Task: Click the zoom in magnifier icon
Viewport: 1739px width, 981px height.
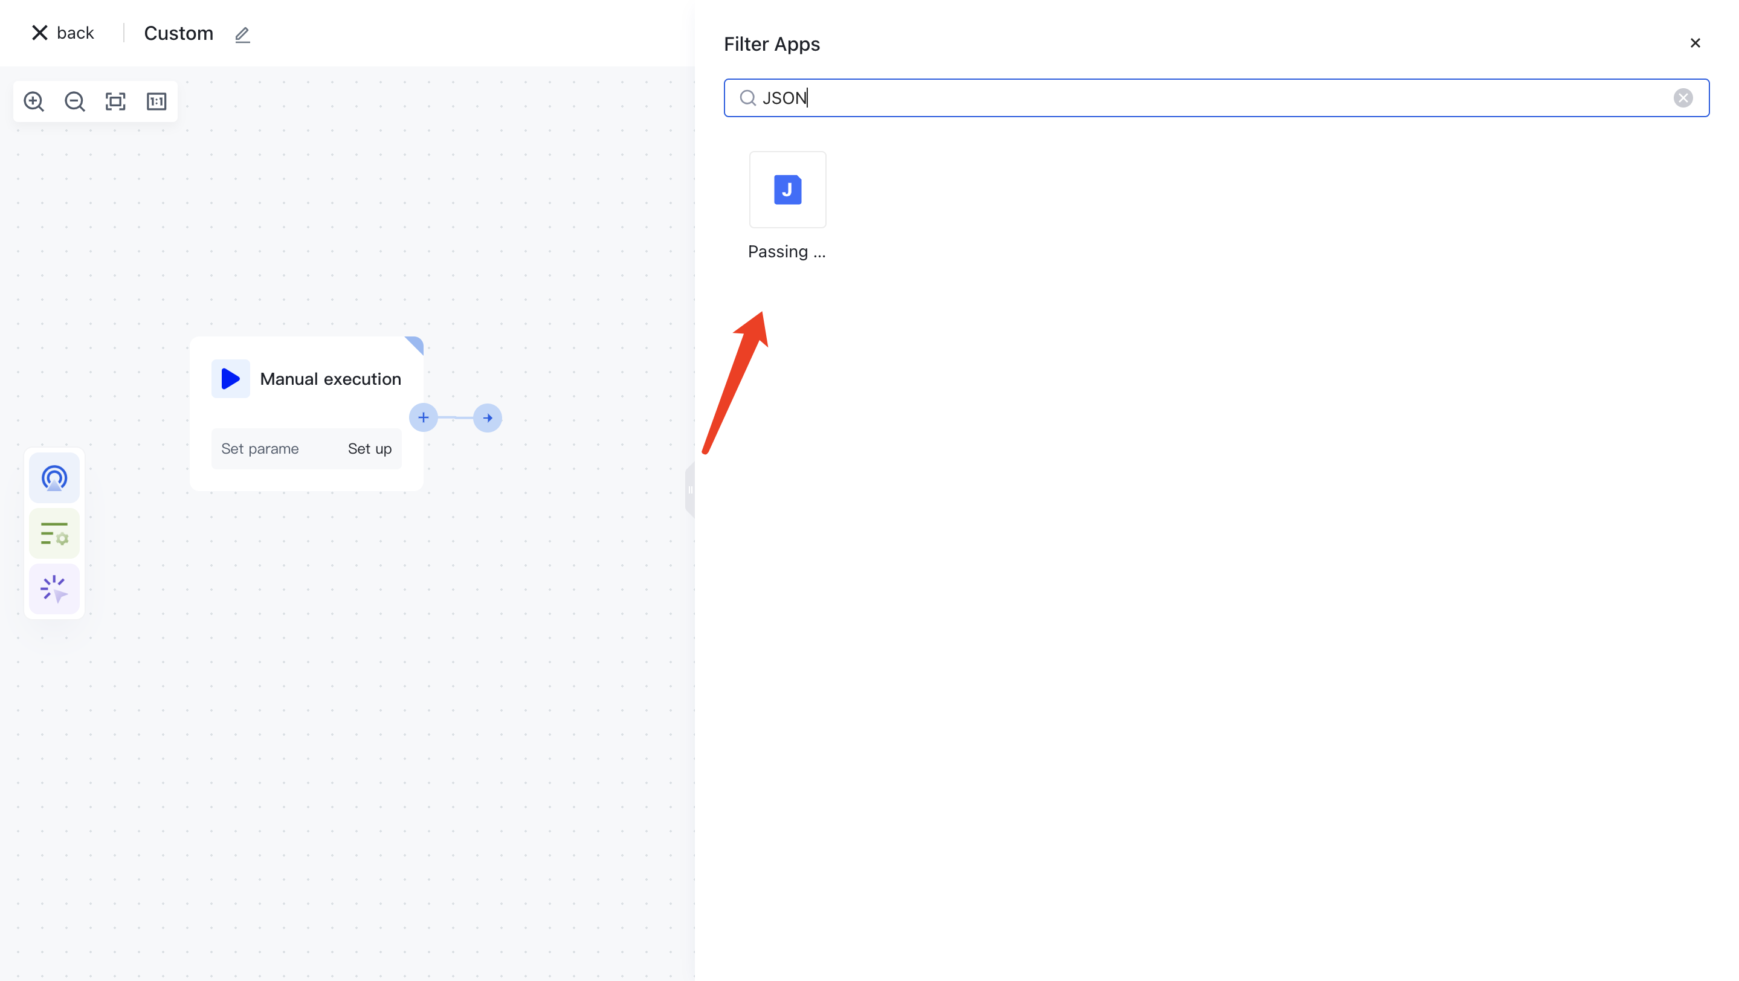Action: point(34,101)
